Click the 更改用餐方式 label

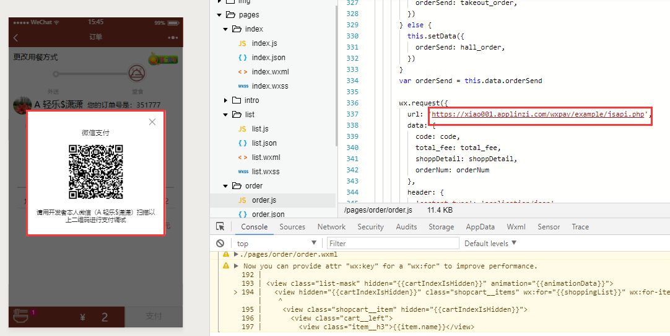tap(35, 57)
